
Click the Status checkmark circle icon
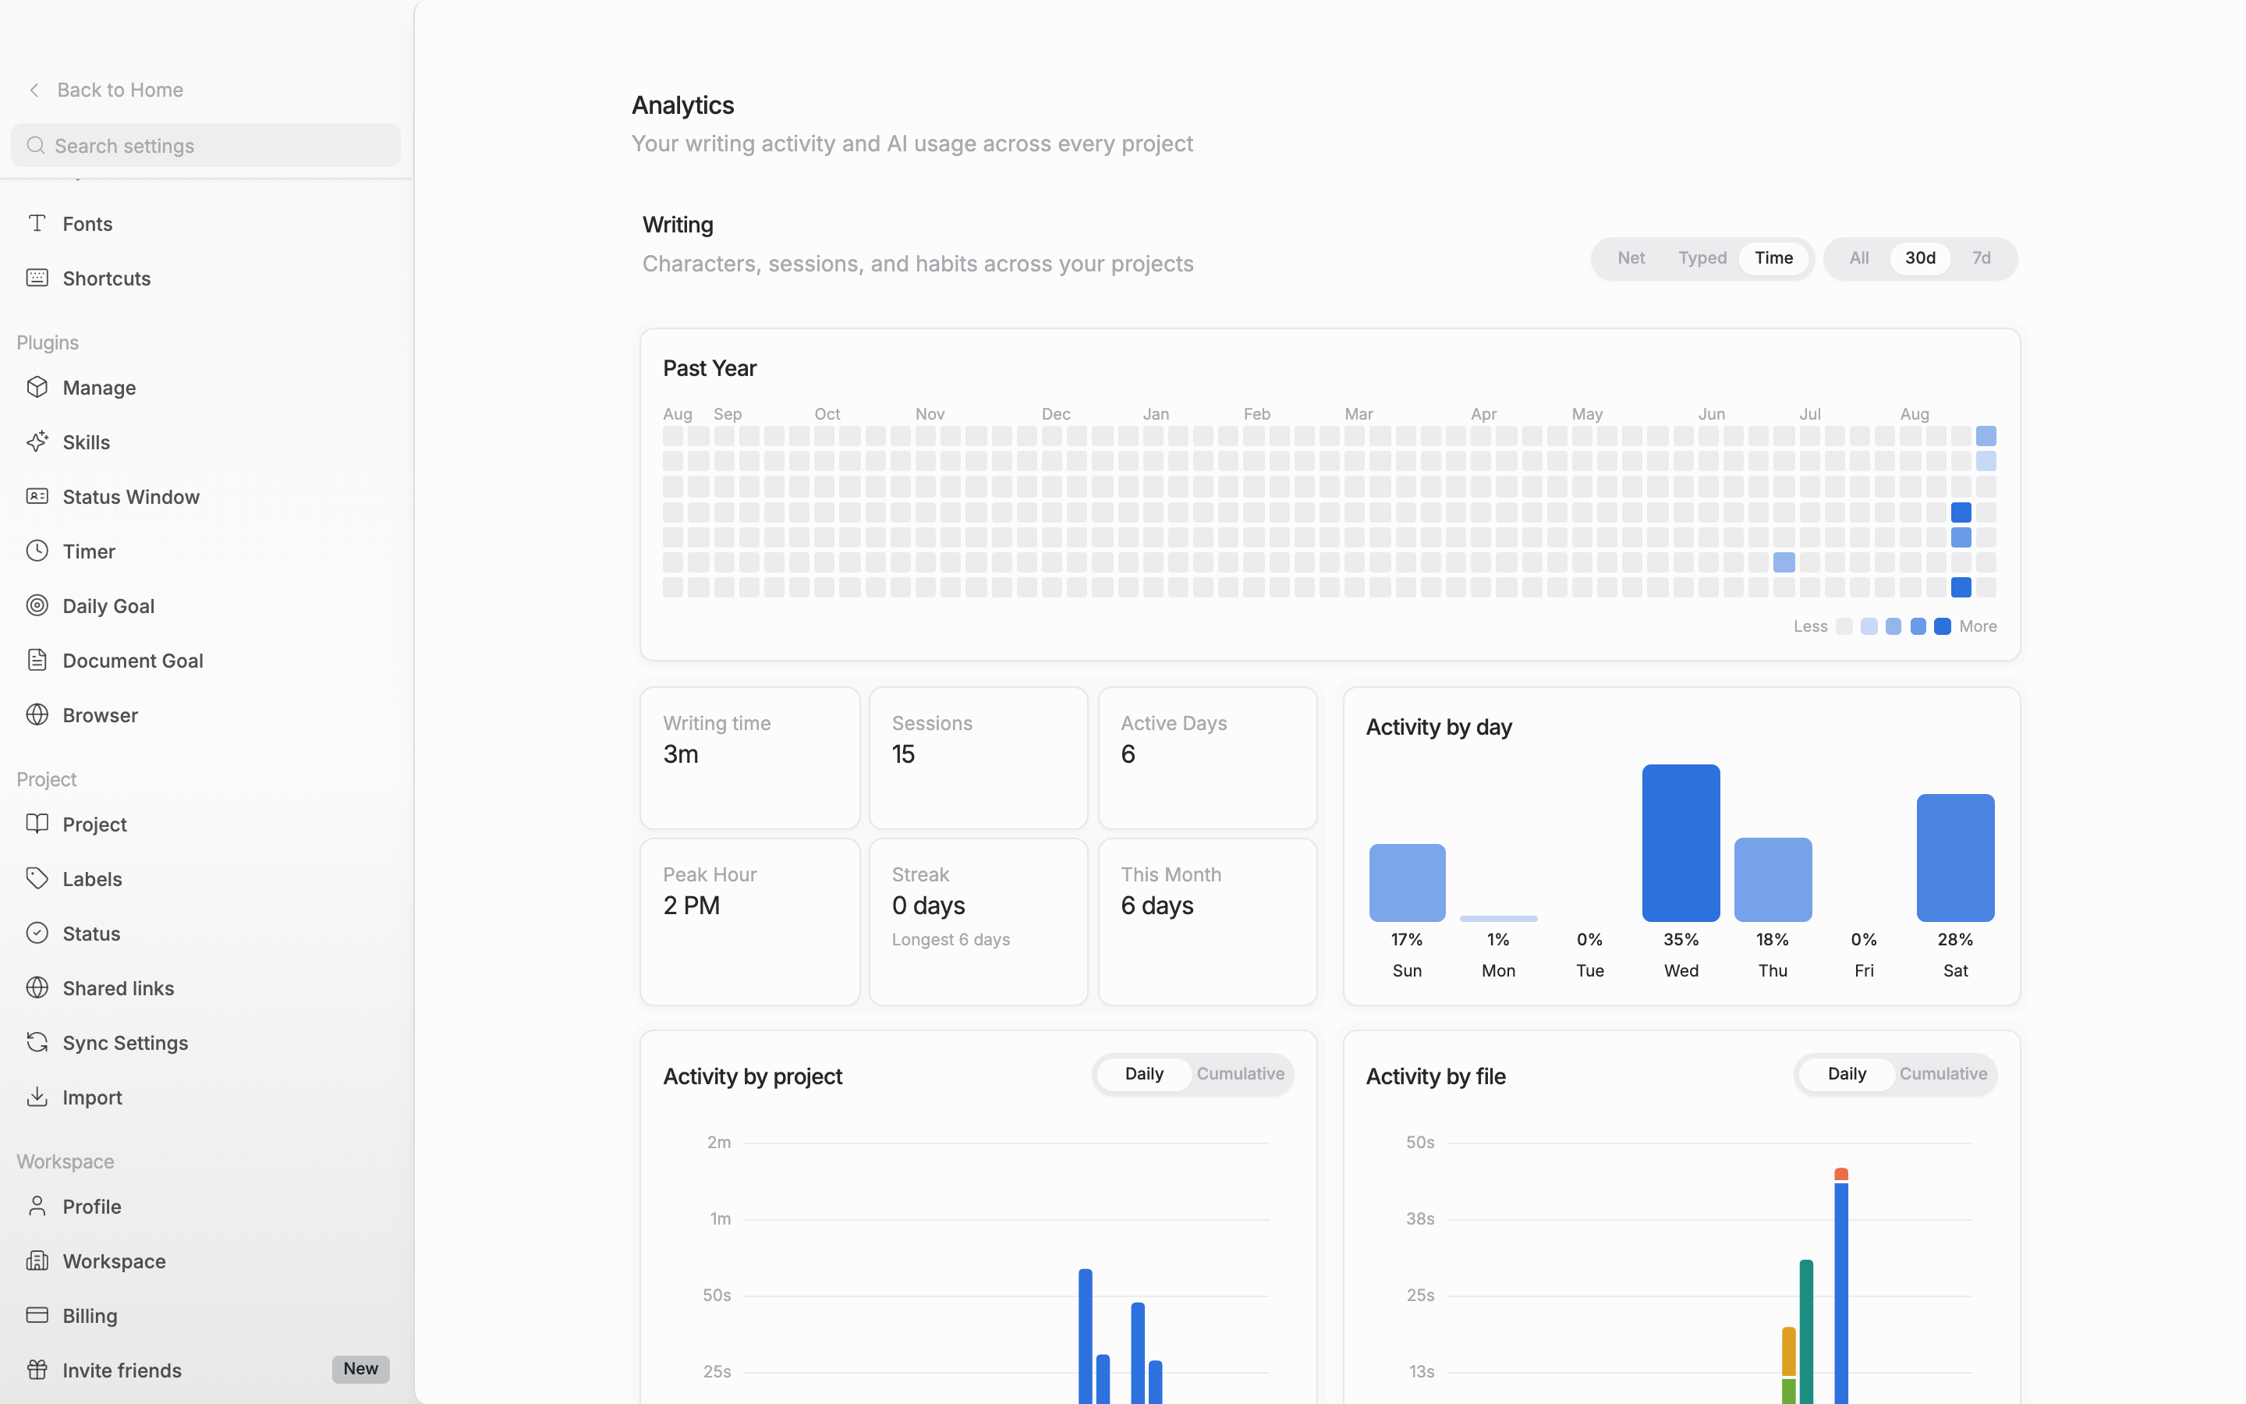click(37, 933)
